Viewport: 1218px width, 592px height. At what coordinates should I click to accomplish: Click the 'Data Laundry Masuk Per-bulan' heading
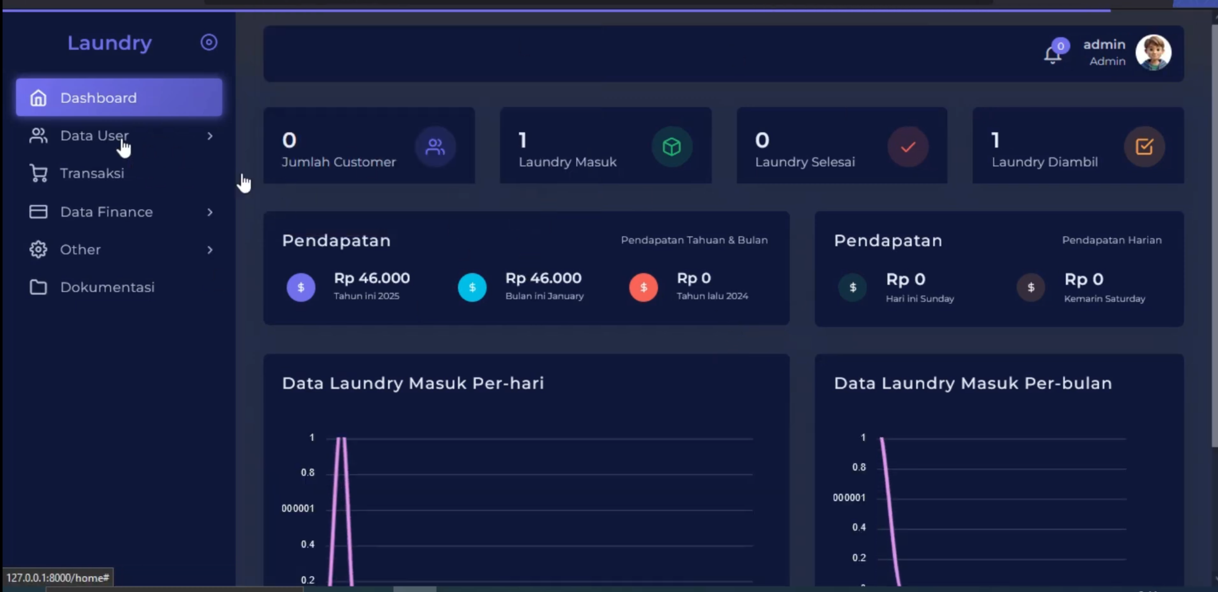coord(973,383)
